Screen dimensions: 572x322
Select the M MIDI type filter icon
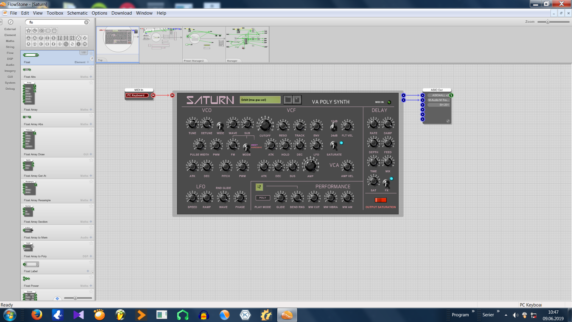(85, 44)
